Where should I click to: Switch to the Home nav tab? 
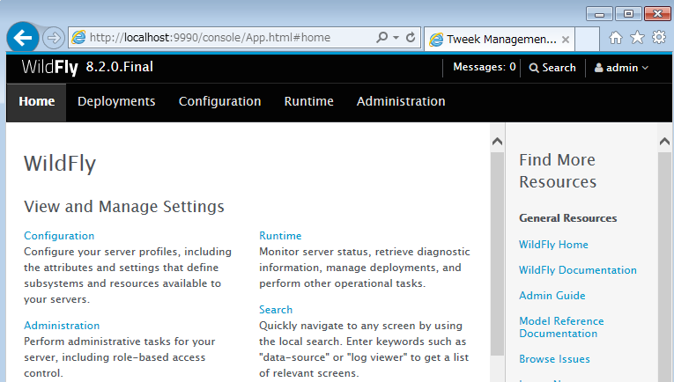pyautogui.click(x=36, y=102)
